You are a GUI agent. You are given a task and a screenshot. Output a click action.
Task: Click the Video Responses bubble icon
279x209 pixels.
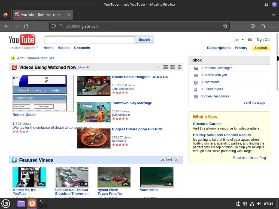click(196, 97)
